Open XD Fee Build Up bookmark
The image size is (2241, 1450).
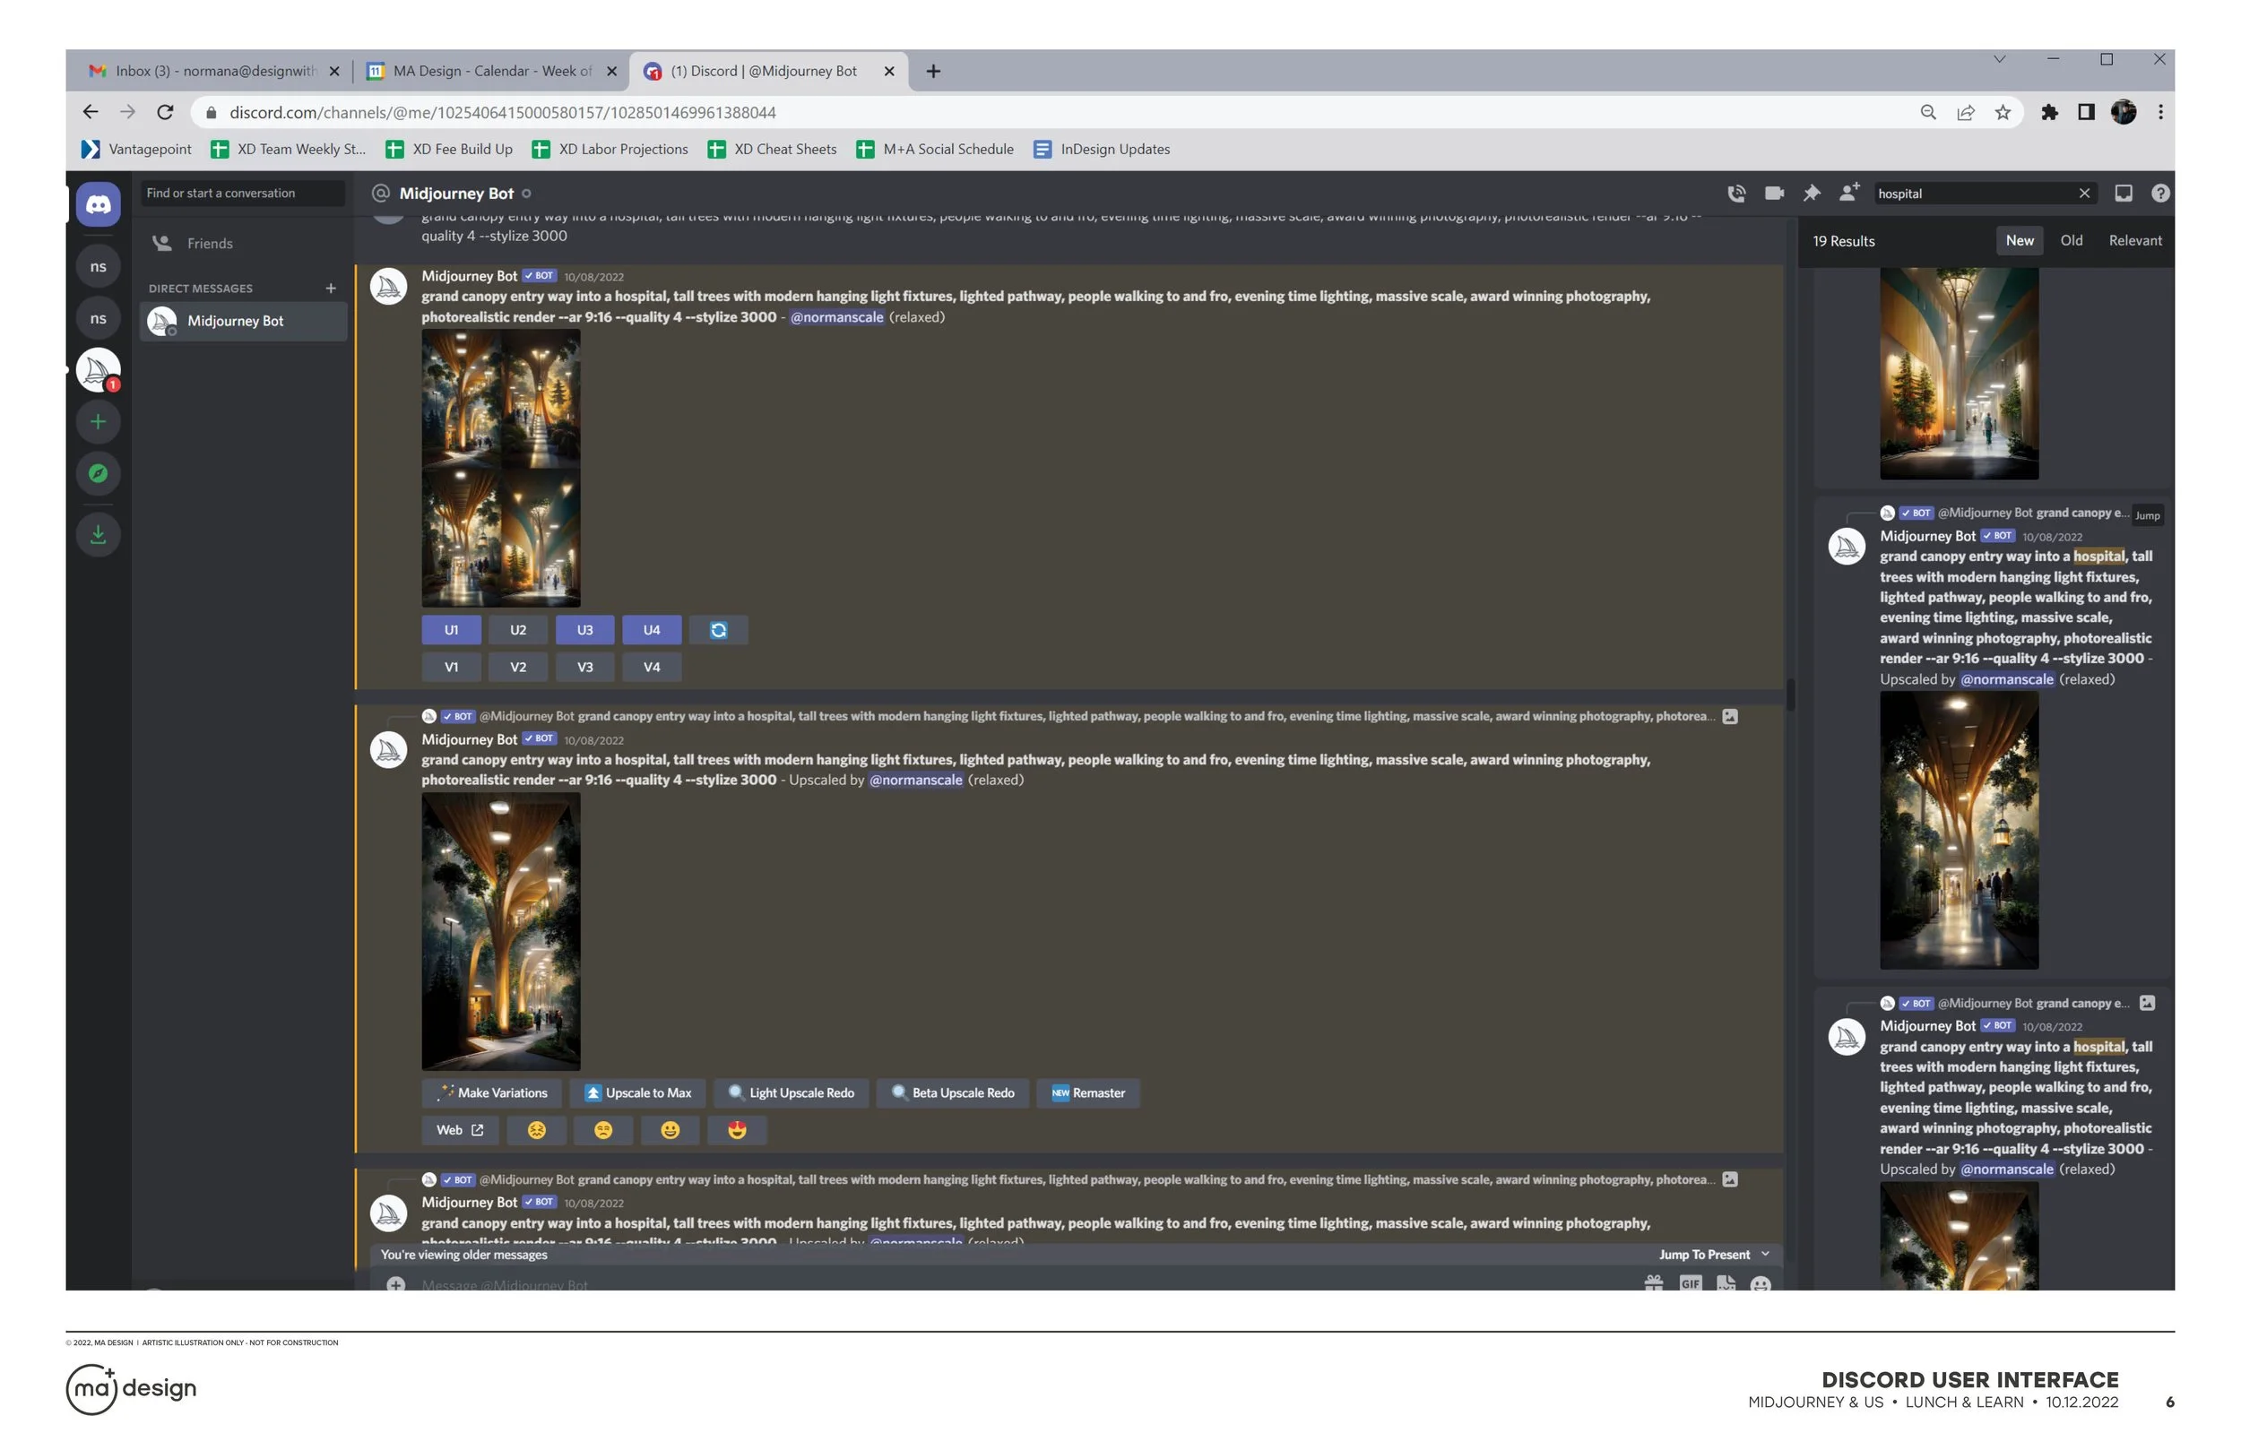[449, 149]
